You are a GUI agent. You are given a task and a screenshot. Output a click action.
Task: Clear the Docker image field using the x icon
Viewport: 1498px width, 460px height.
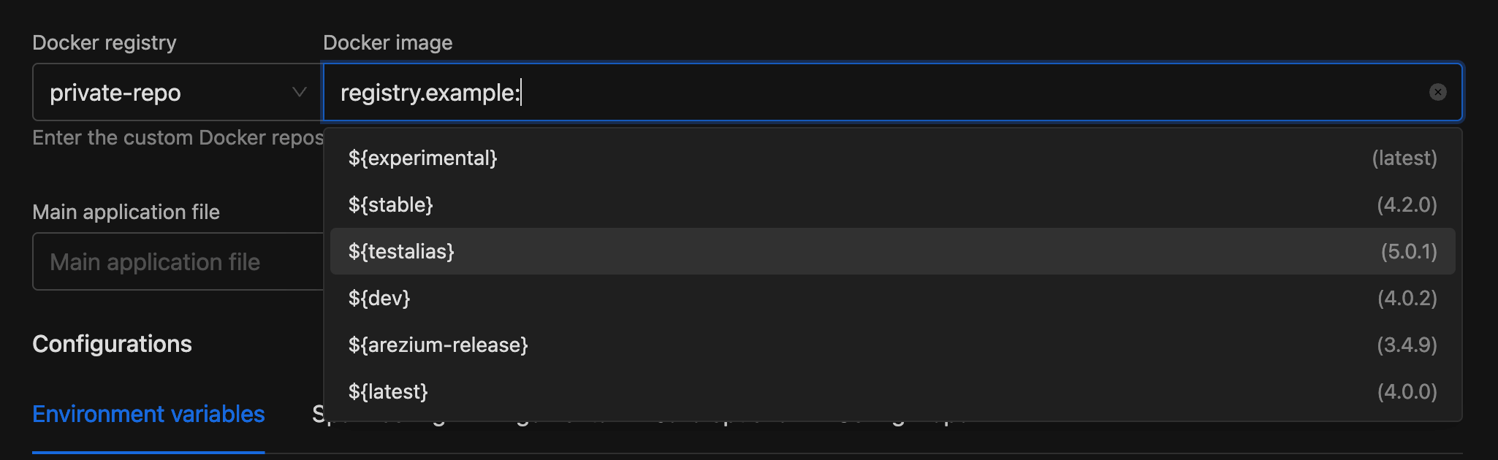(1437, 92)
